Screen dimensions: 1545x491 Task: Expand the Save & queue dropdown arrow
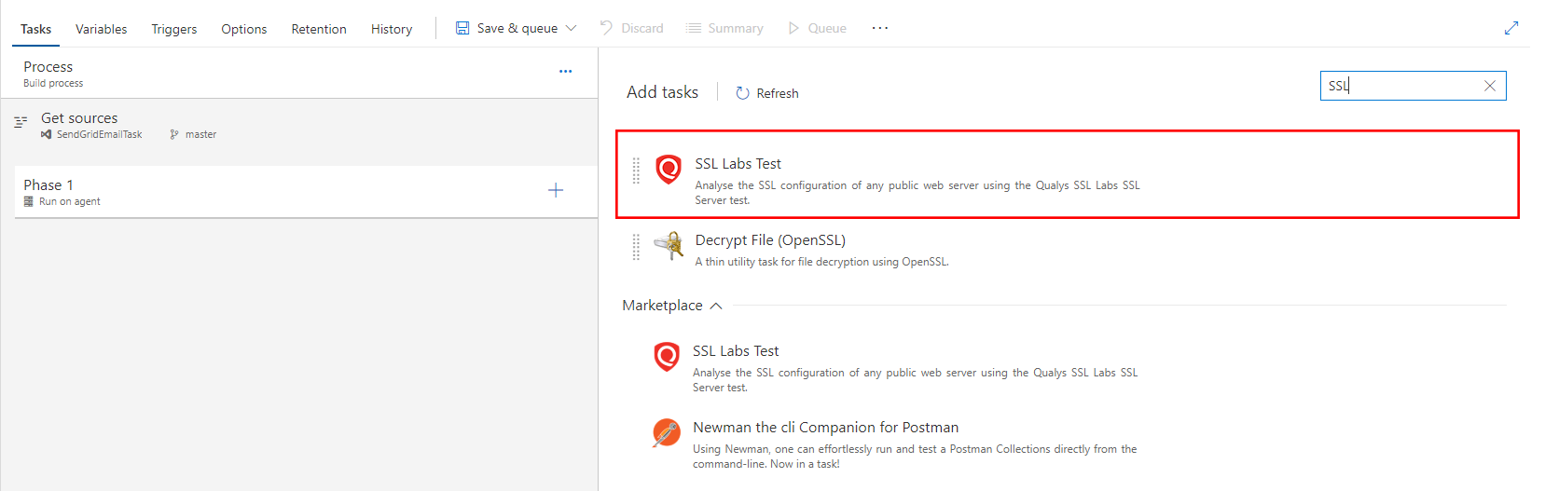pyautogui.click(x=572, y=28)
